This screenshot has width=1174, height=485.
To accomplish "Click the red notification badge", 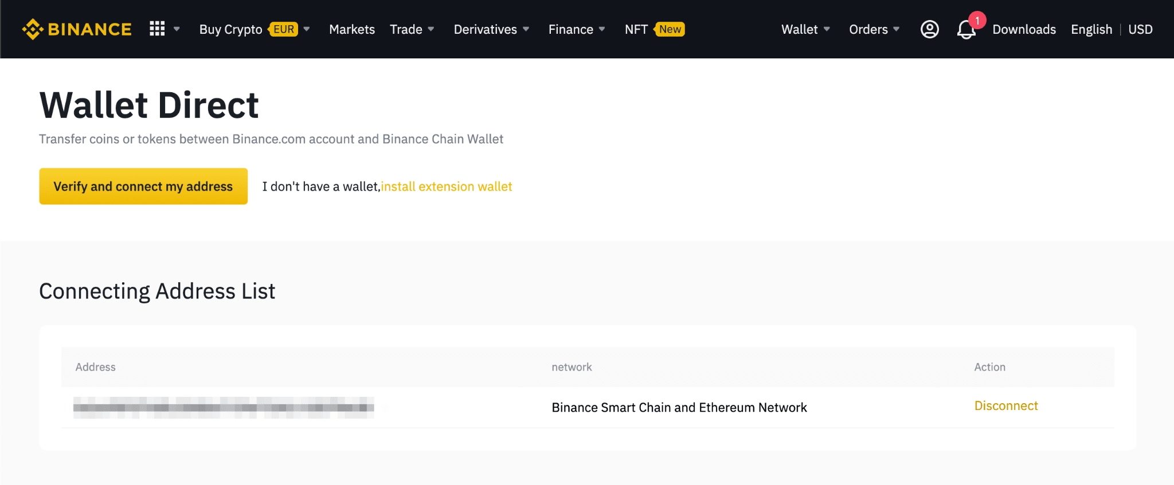I will tap(977, 21).
